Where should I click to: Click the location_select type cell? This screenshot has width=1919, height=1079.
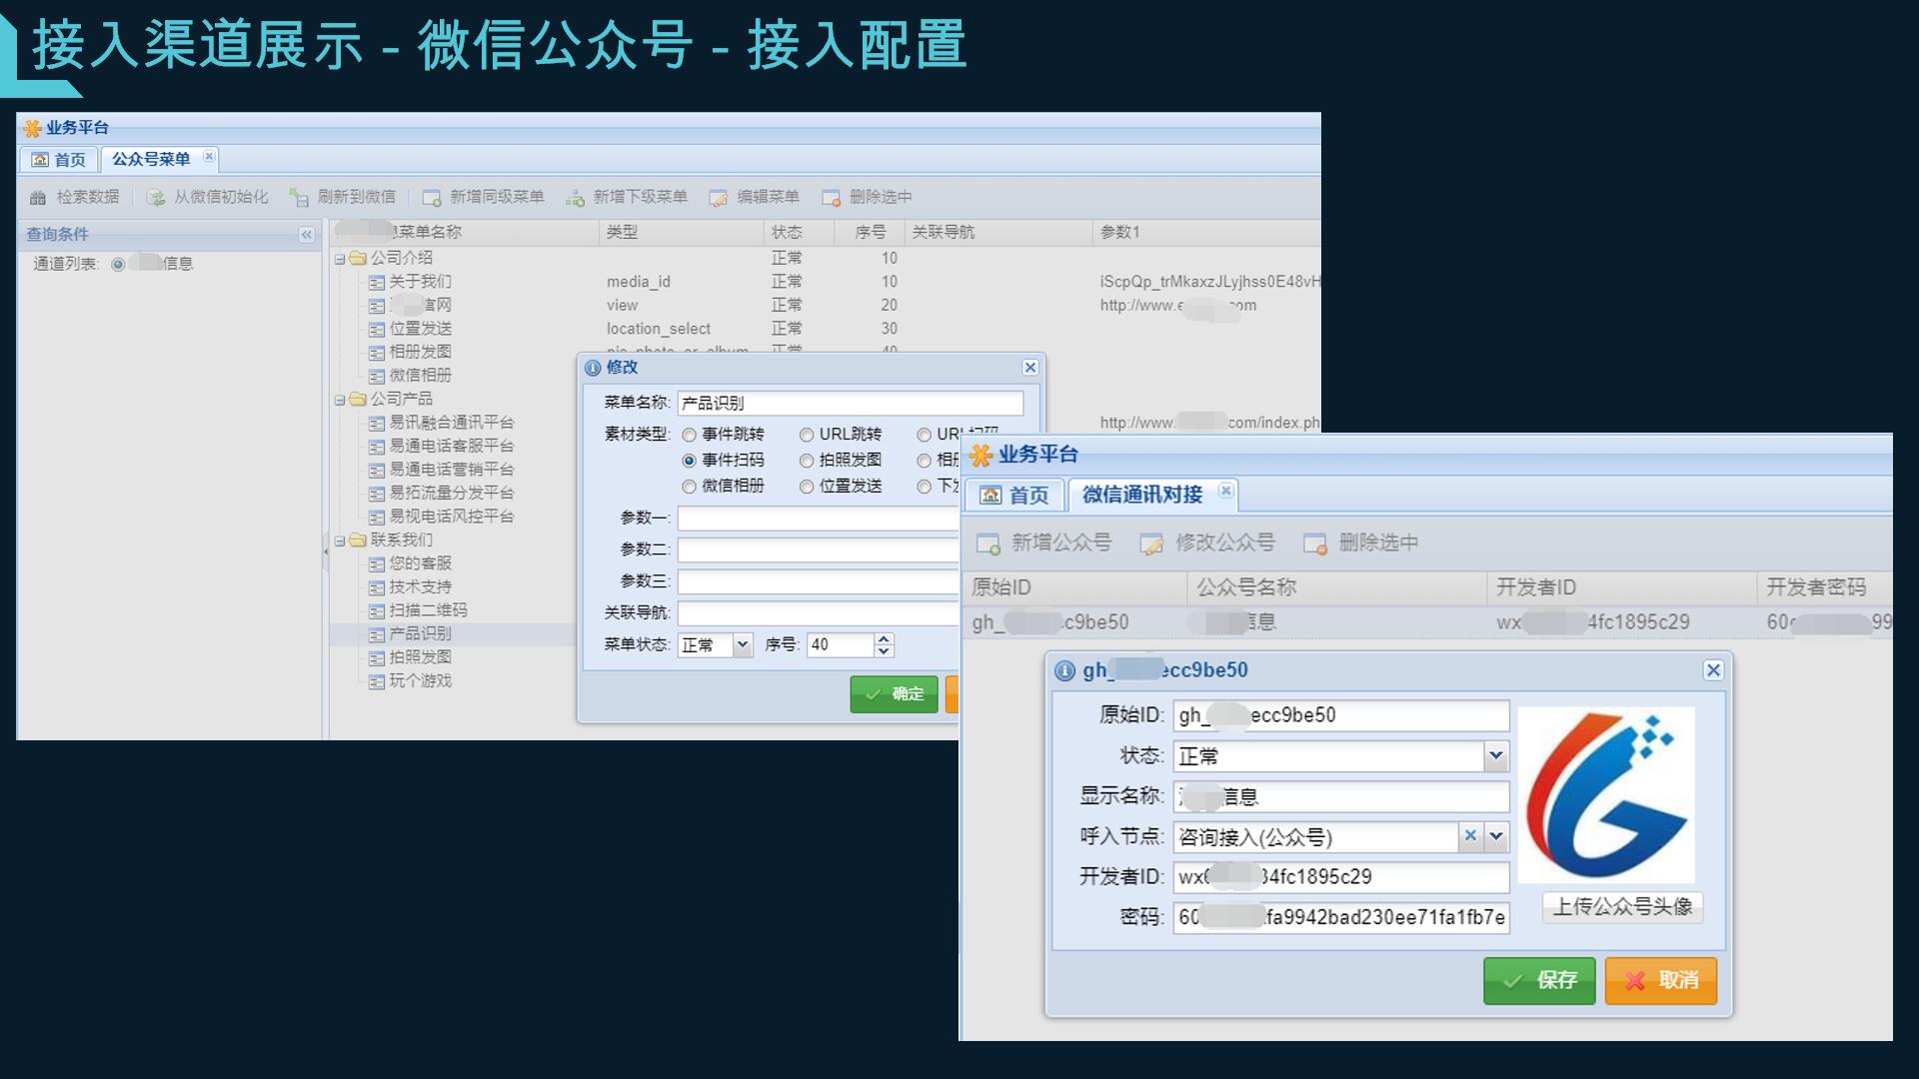659,330
